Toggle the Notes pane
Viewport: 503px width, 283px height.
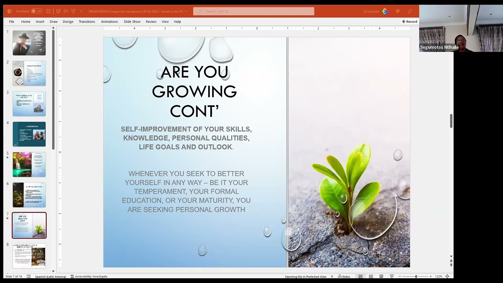[x=344, y=277]
